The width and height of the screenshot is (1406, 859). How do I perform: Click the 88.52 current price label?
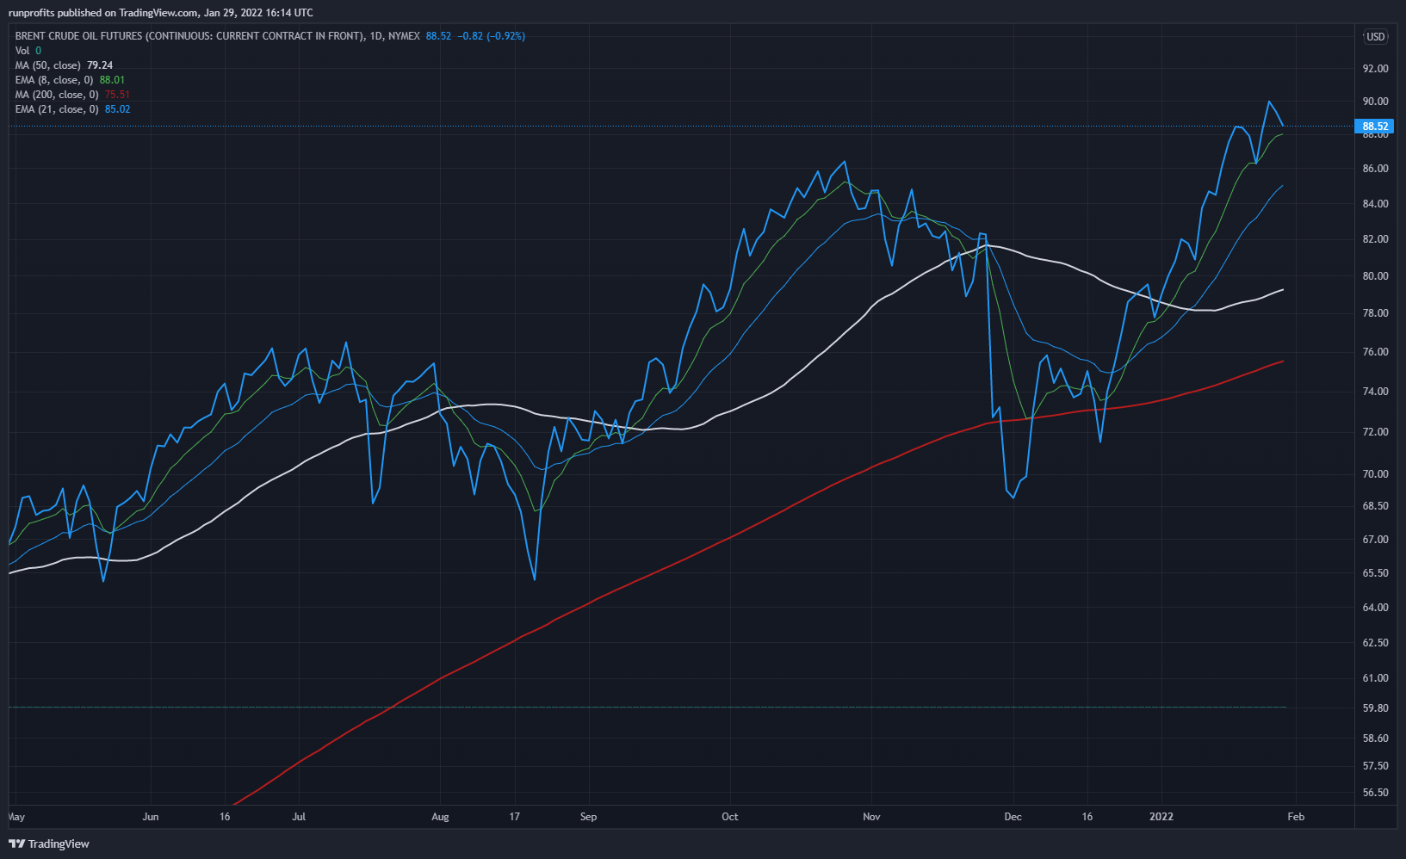tap(1375, 127)
